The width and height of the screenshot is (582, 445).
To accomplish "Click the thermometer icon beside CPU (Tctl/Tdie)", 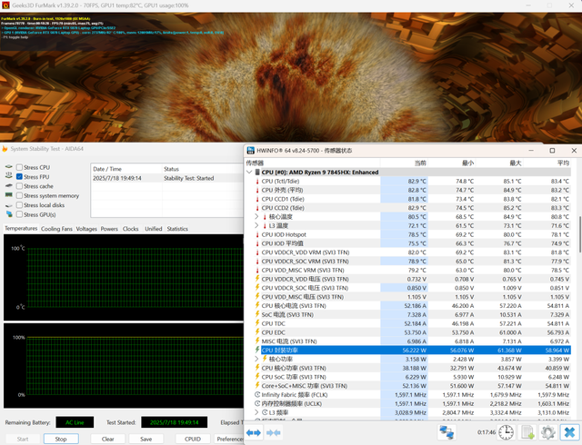I will click(x=256, y=181).
